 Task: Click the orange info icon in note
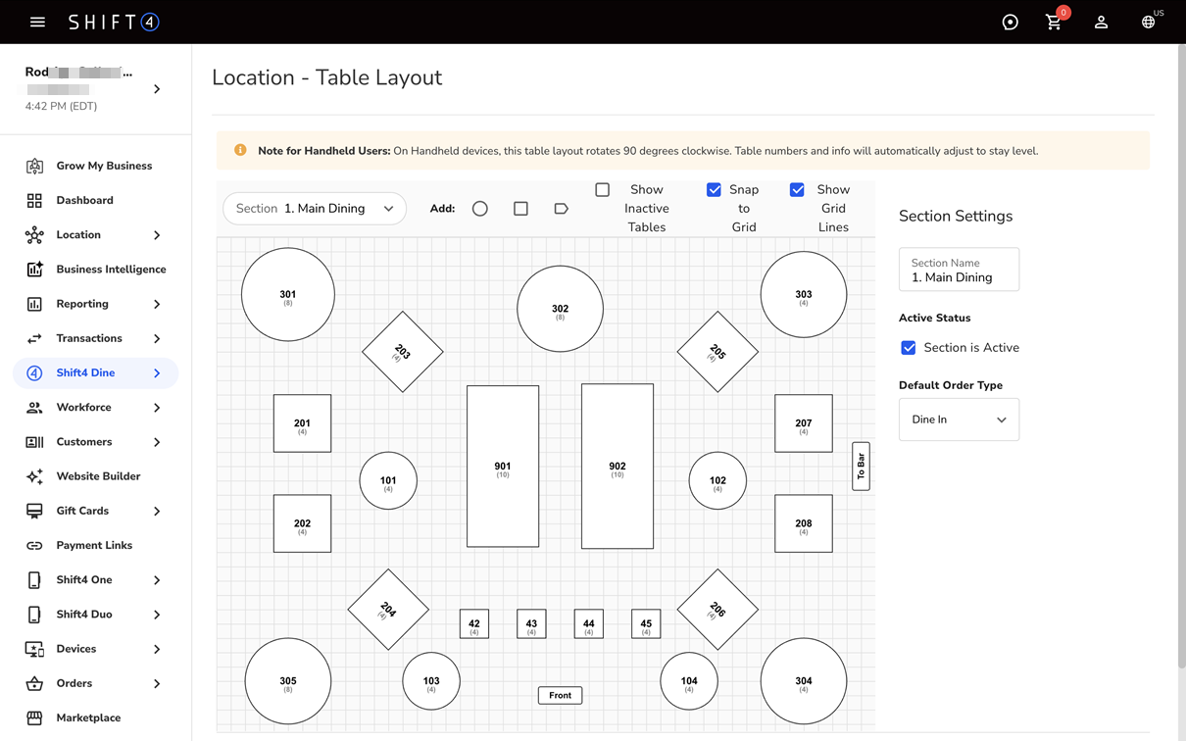[x=240, y=150]
